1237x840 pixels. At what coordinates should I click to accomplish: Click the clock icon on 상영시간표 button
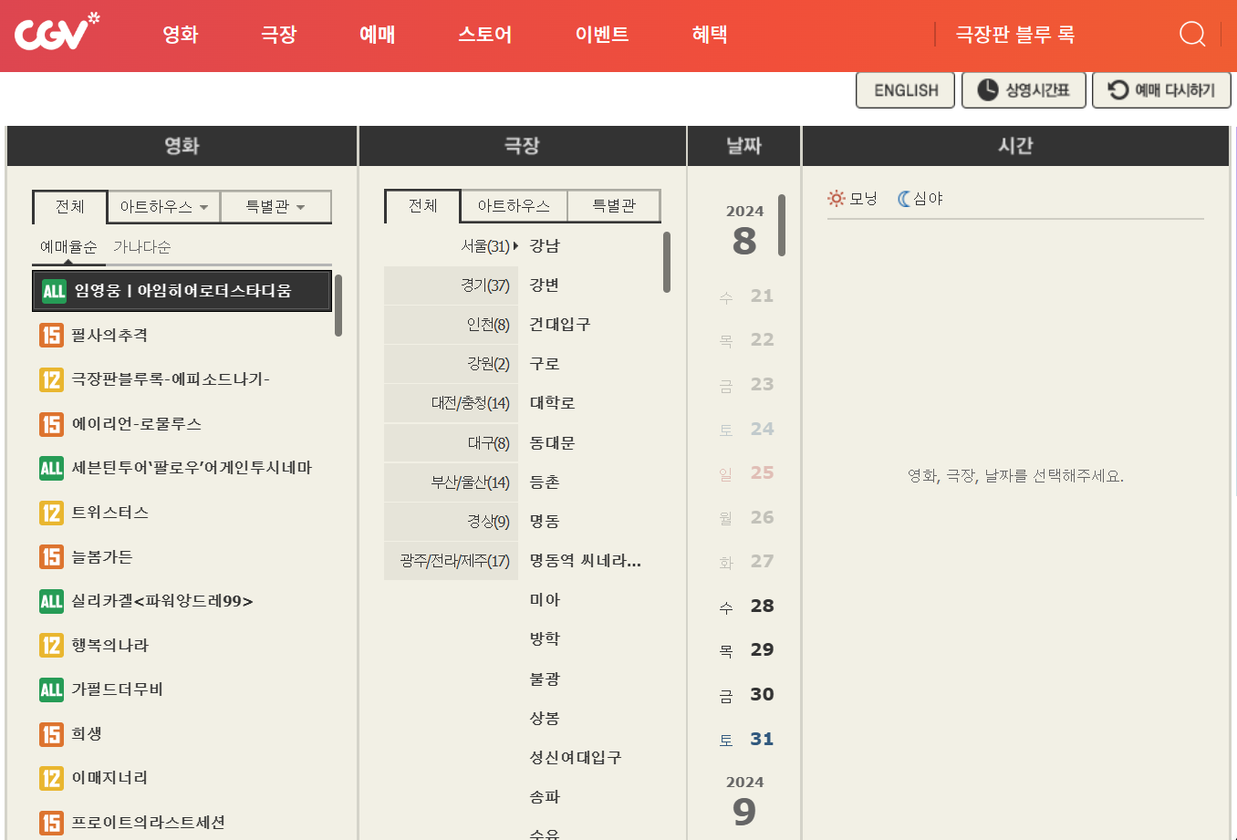coord(986,89)
